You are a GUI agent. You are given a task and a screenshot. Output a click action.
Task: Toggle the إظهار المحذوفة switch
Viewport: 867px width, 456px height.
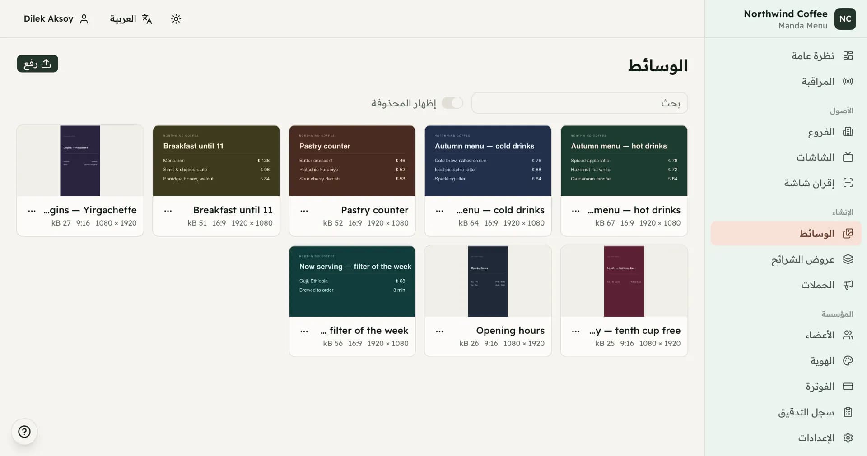(x=452, y=103)
